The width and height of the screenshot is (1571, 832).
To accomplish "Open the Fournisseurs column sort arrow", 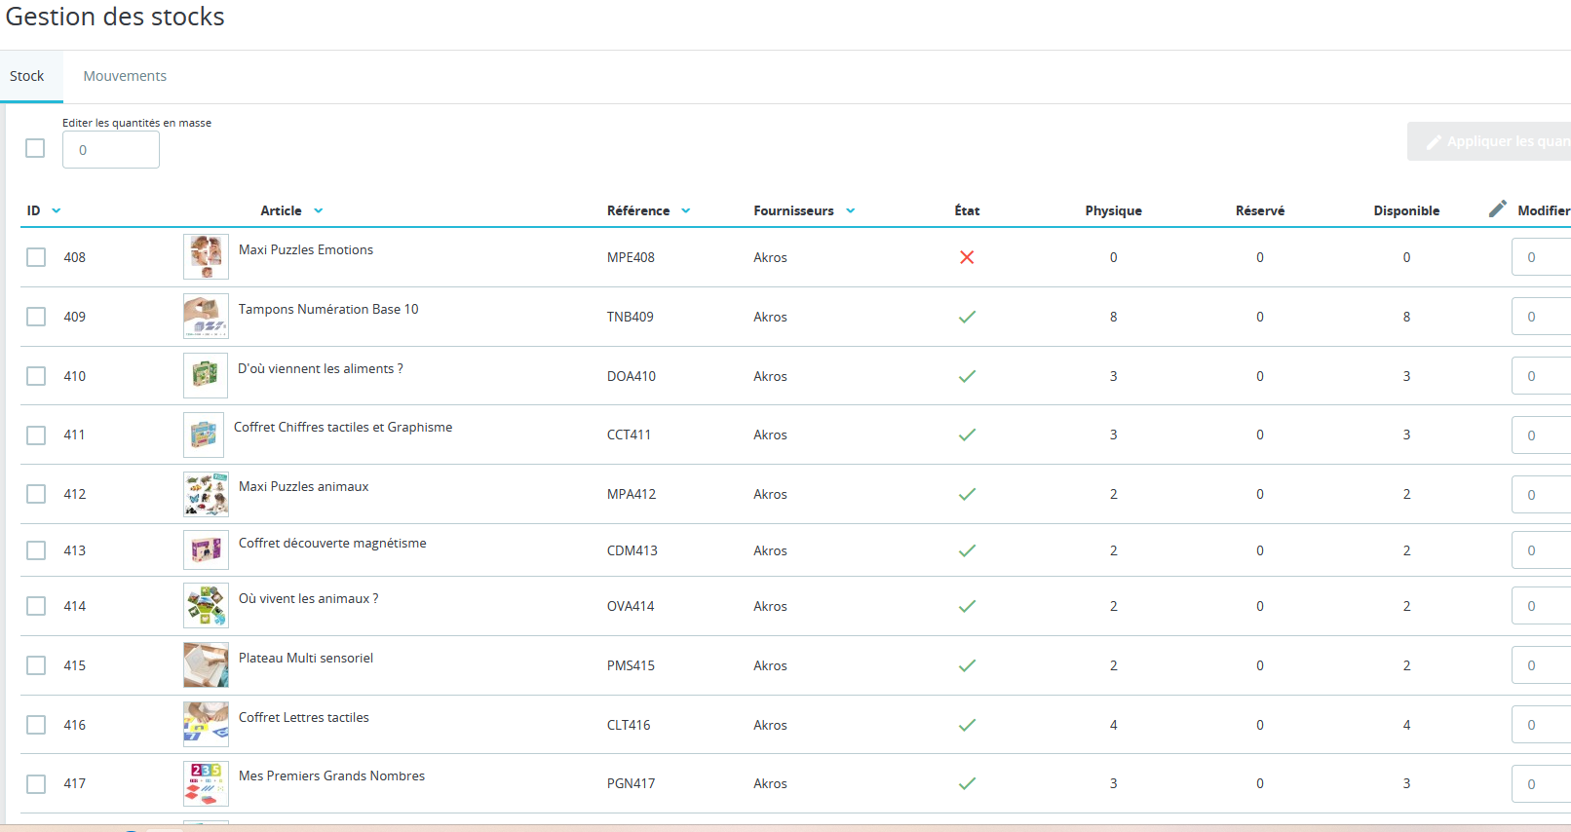I will [851, 210].
